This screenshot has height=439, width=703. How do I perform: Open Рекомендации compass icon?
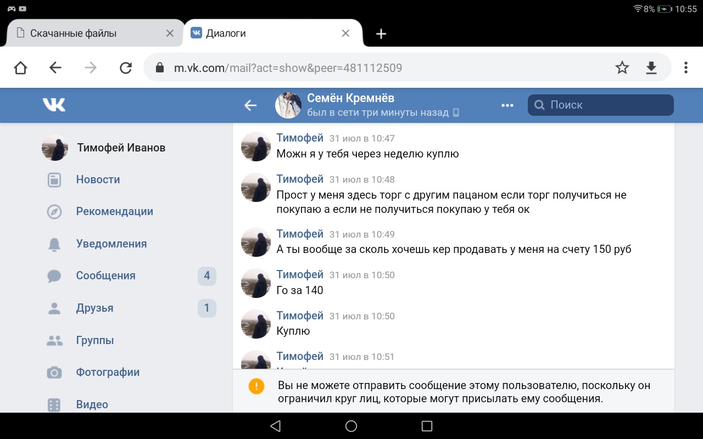click(x=54, y=212)
